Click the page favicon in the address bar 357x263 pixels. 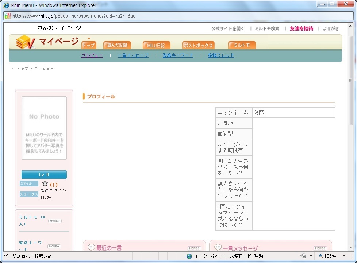7,16
